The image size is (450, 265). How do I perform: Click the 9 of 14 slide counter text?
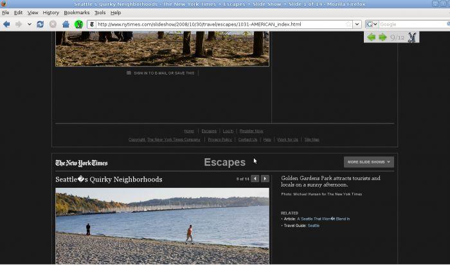click(243, 179)
